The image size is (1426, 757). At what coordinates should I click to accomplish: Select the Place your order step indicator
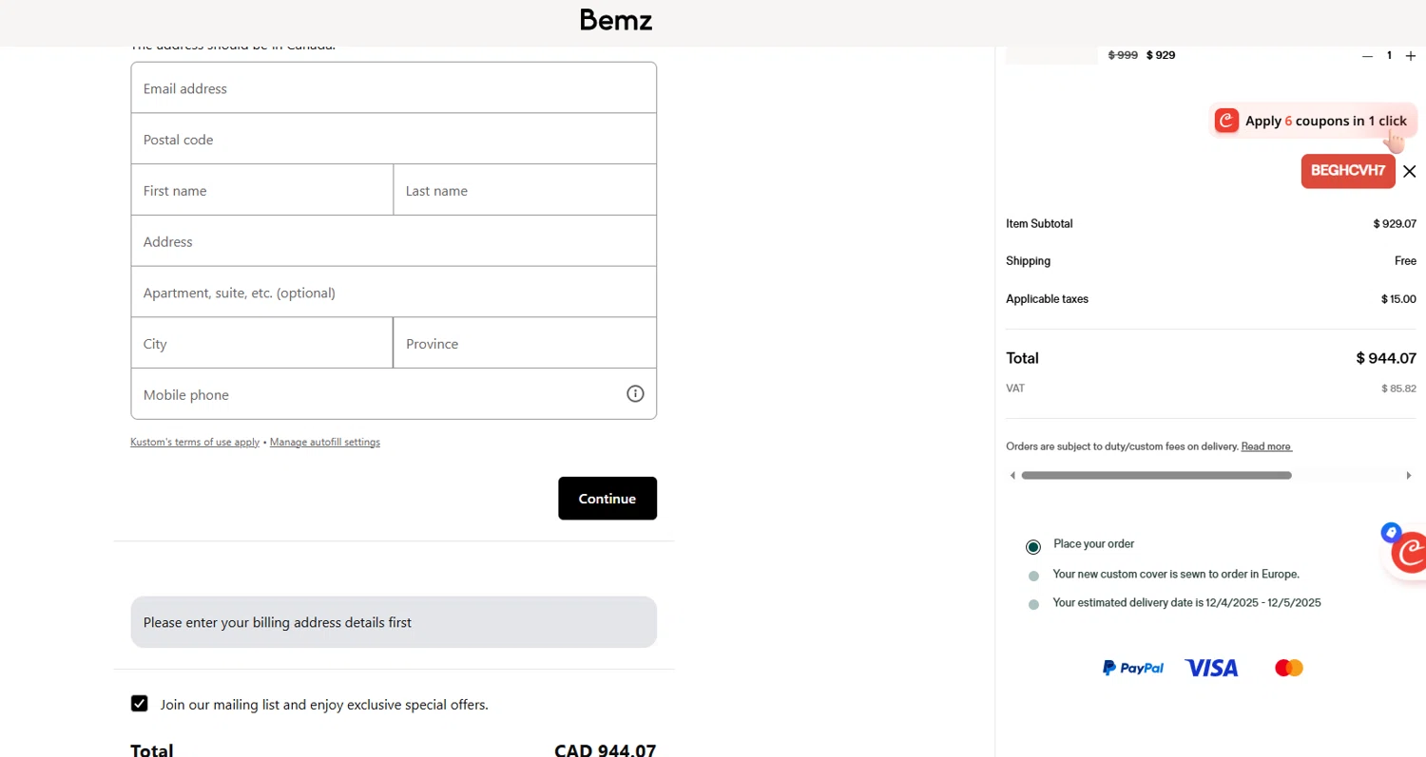click(x=1033, y=546)
